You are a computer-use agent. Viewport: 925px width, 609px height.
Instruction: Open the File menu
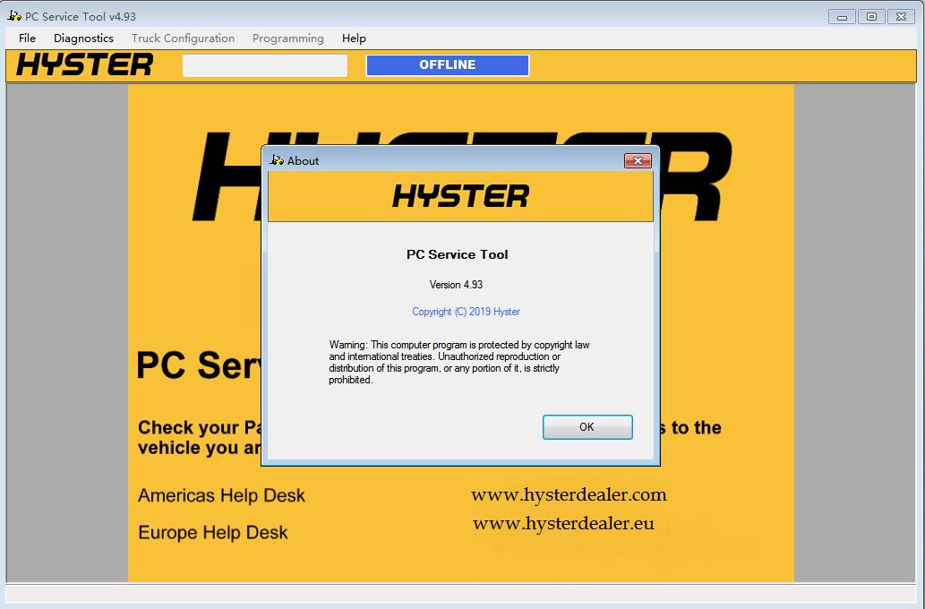click(26, 38)
